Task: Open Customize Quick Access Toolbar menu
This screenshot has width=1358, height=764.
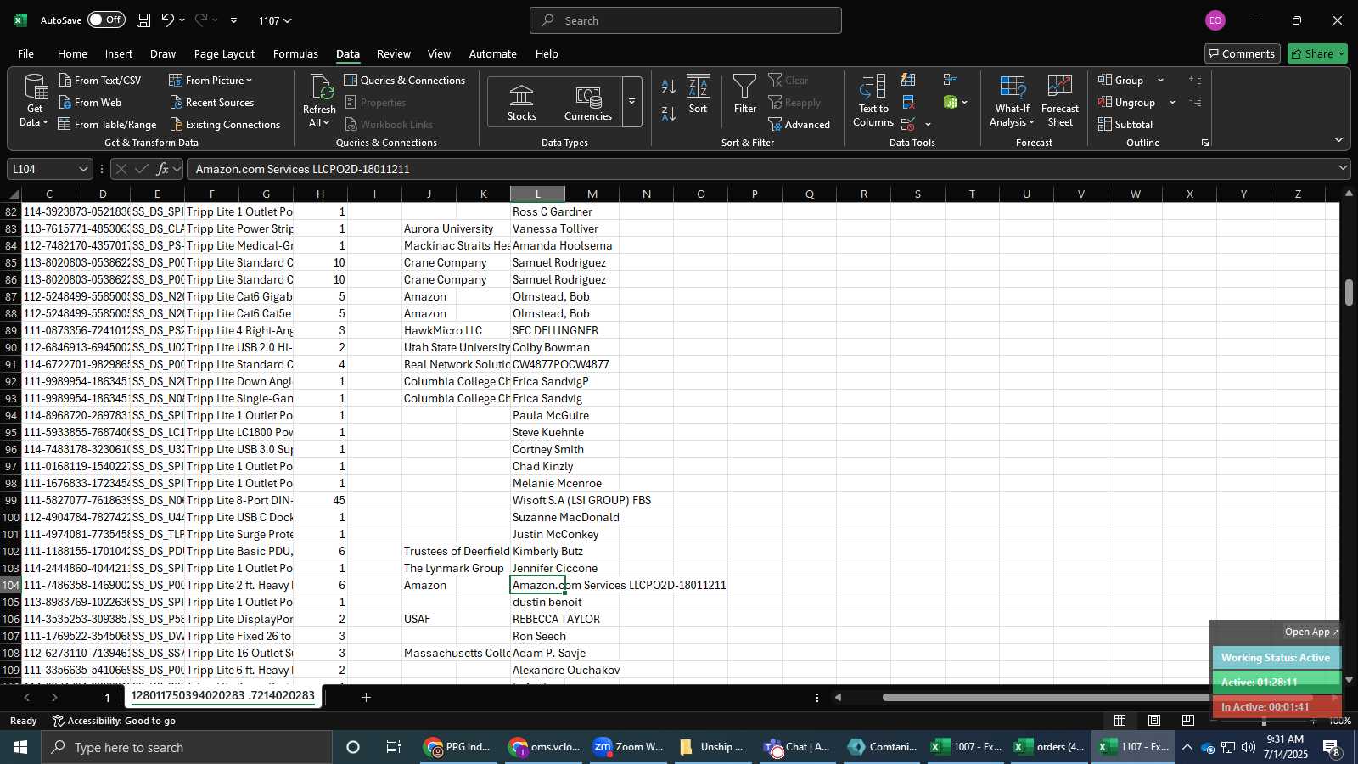Action: 234,20
